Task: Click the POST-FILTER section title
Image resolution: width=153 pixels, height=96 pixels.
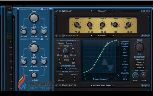Action: [69, 85]
